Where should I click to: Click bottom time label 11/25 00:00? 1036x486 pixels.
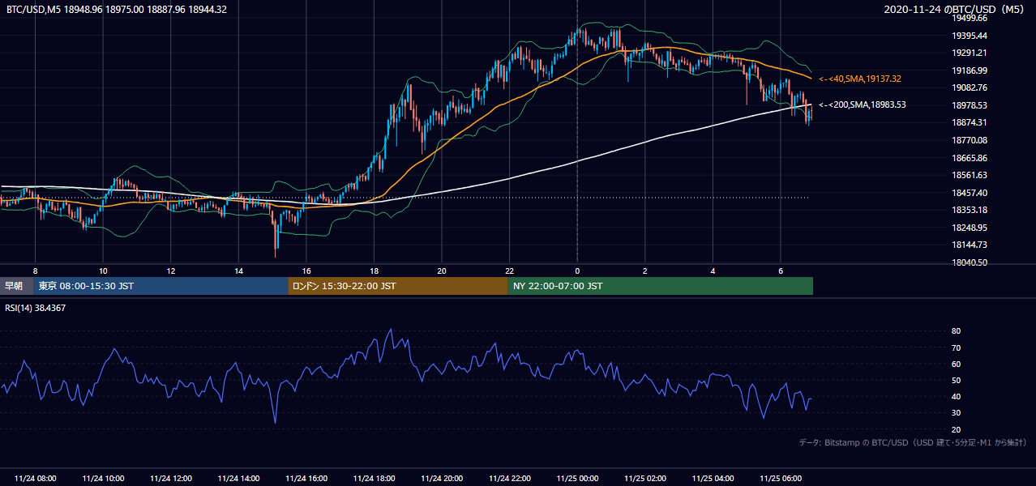[x=577, y=479]
